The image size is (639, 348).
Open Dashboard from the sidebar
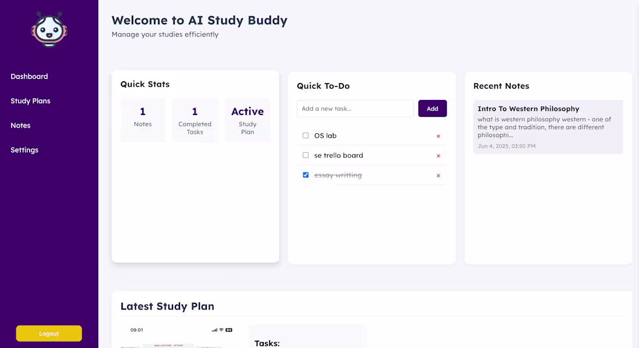pos(29,76)
